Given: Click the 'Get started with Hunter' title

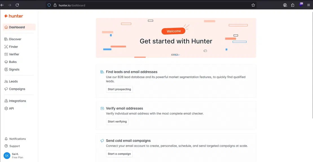Looking at the screenshot, I should click(x=176, y=41).
